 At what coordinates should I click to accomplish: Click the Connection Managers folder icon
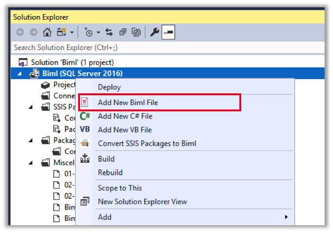click(x=45, y=96)
